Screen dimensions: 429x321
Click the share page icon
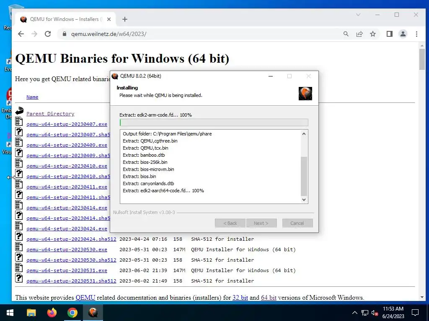click(359, 34)
